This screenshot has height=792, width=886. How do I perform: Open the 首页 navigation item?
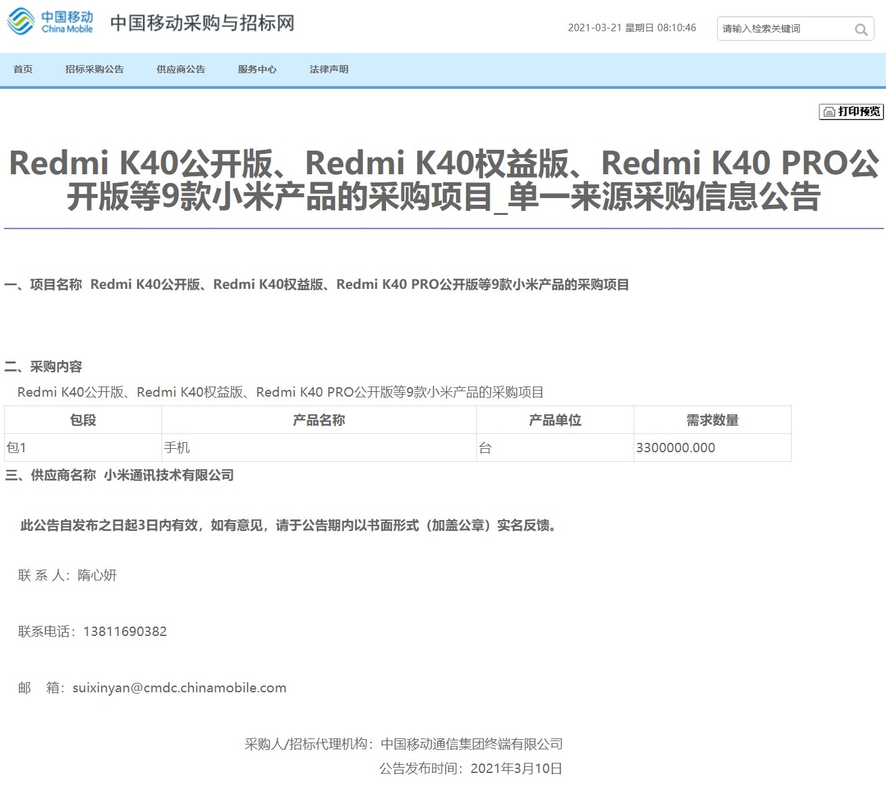(x=23, y=69)
